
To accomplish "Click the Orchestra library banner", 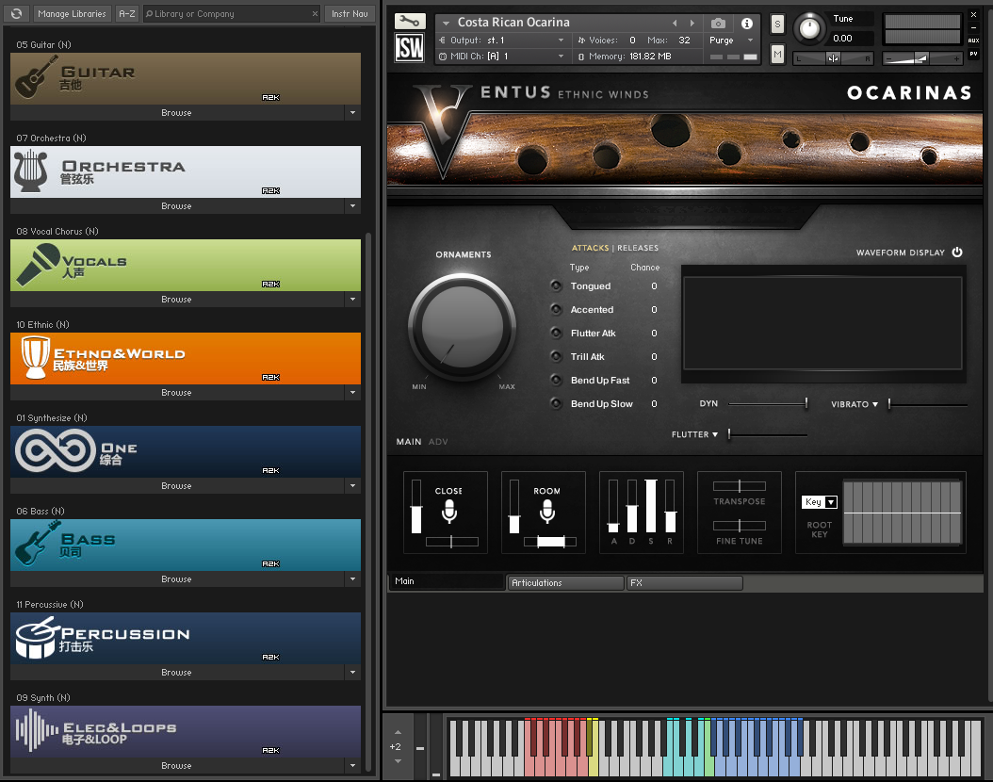I will point(186,171).
